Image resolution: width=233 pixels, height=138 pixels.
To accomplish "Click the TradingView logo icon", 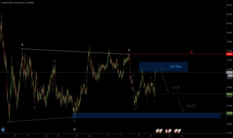I will [3, 130].
